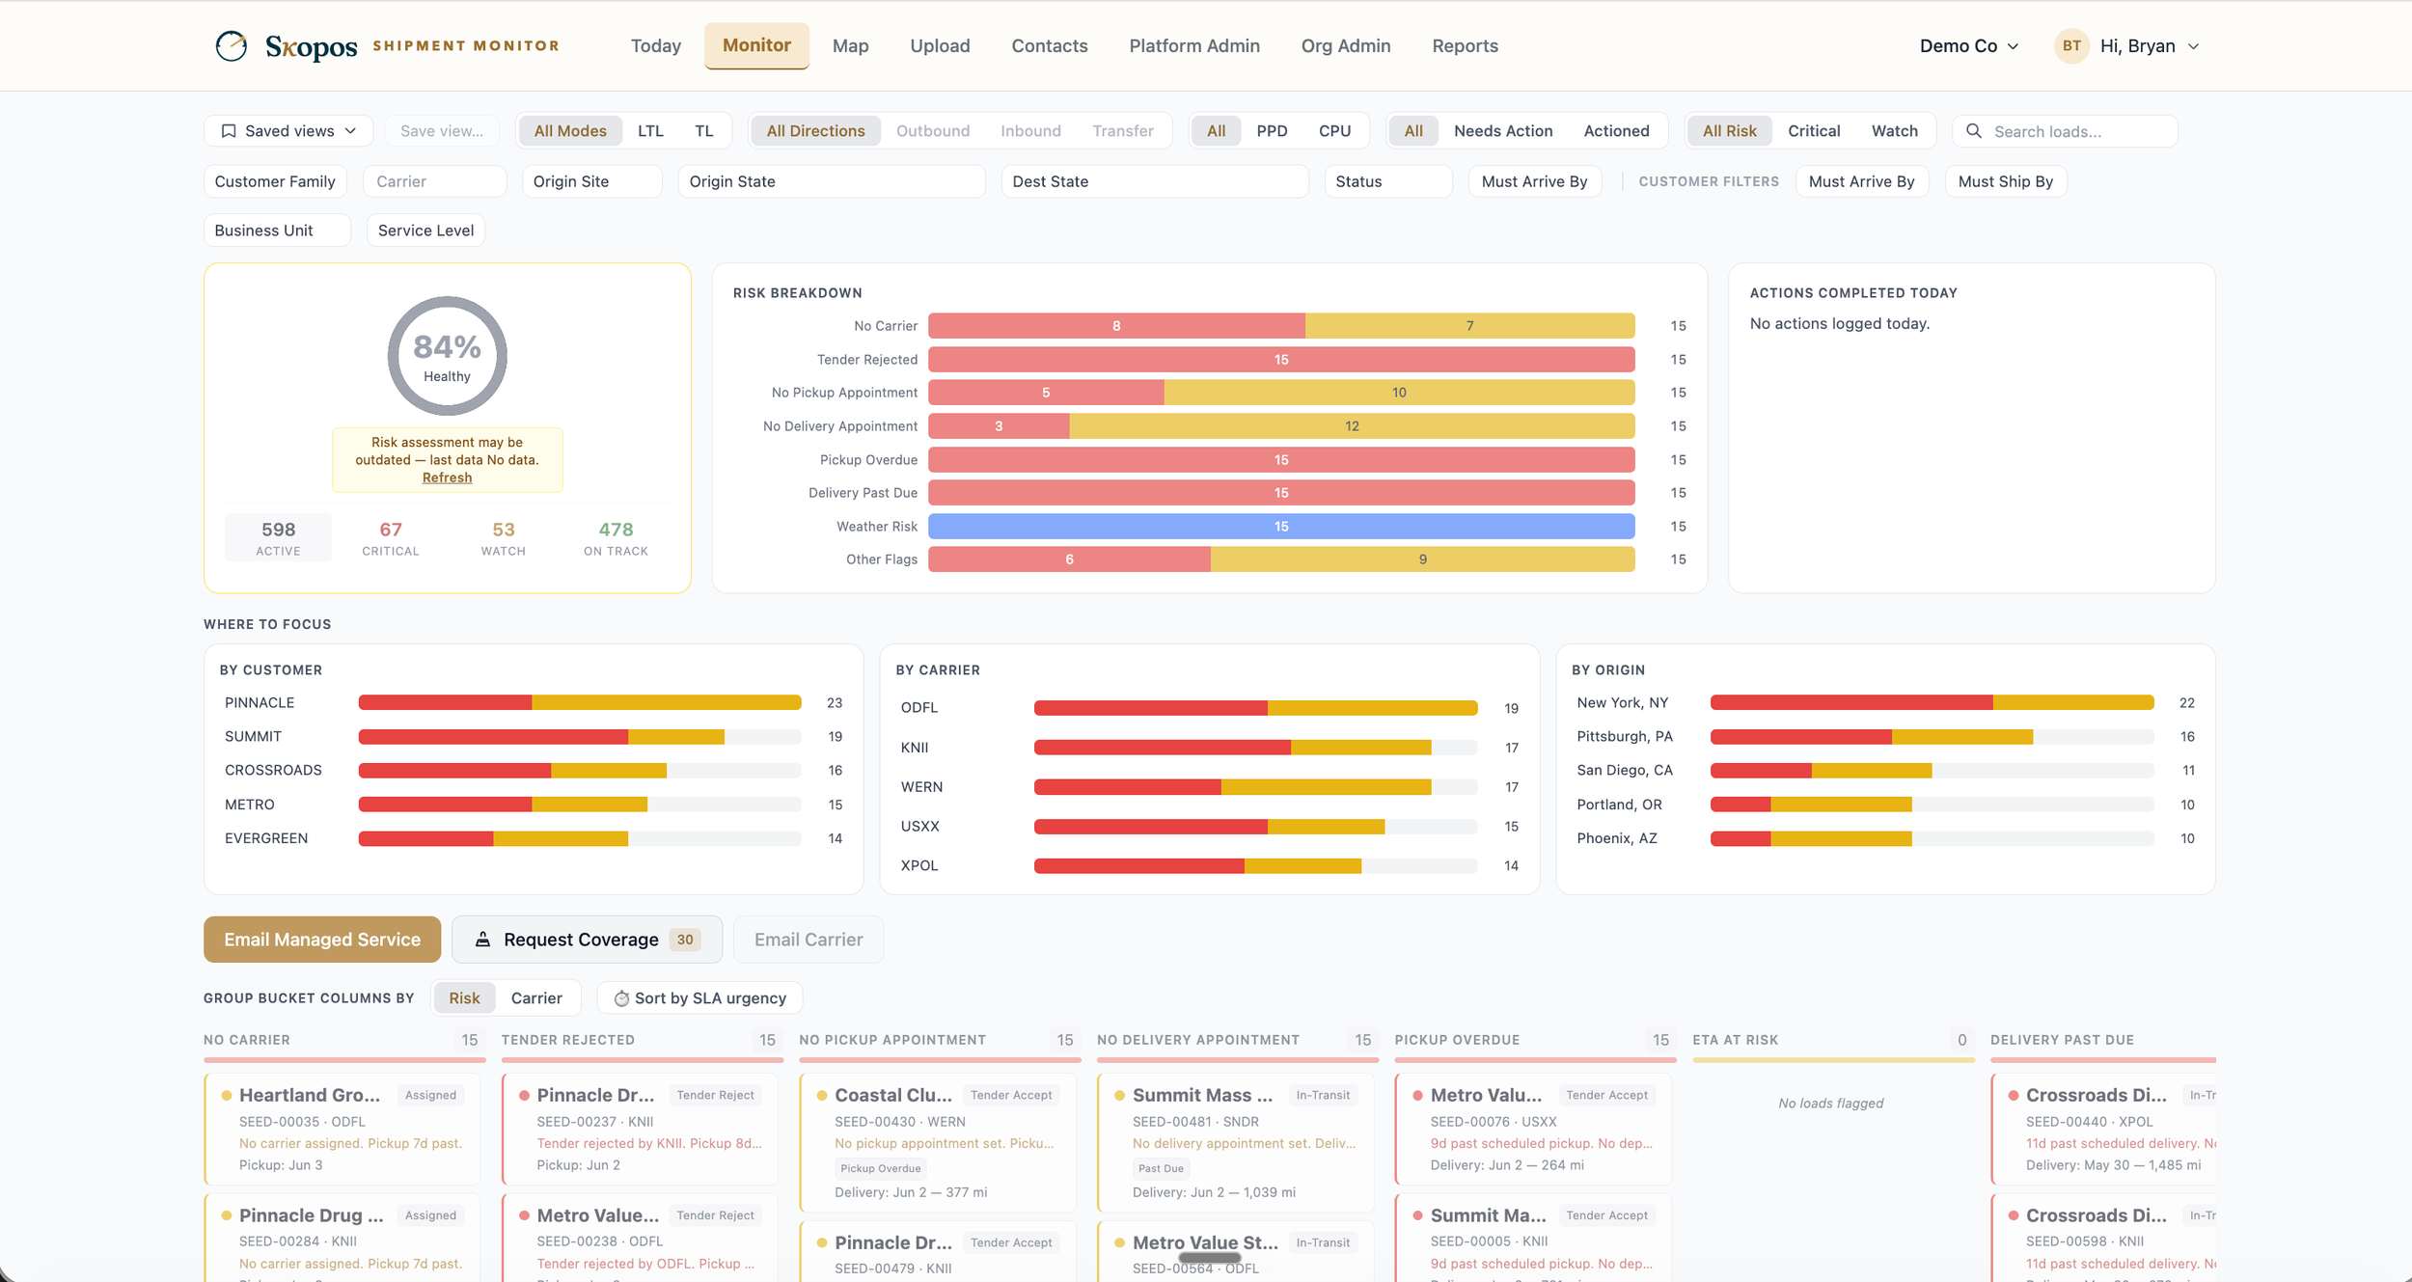
Task: Open the Saved views dropdown
Action: [x=288, y=131]
